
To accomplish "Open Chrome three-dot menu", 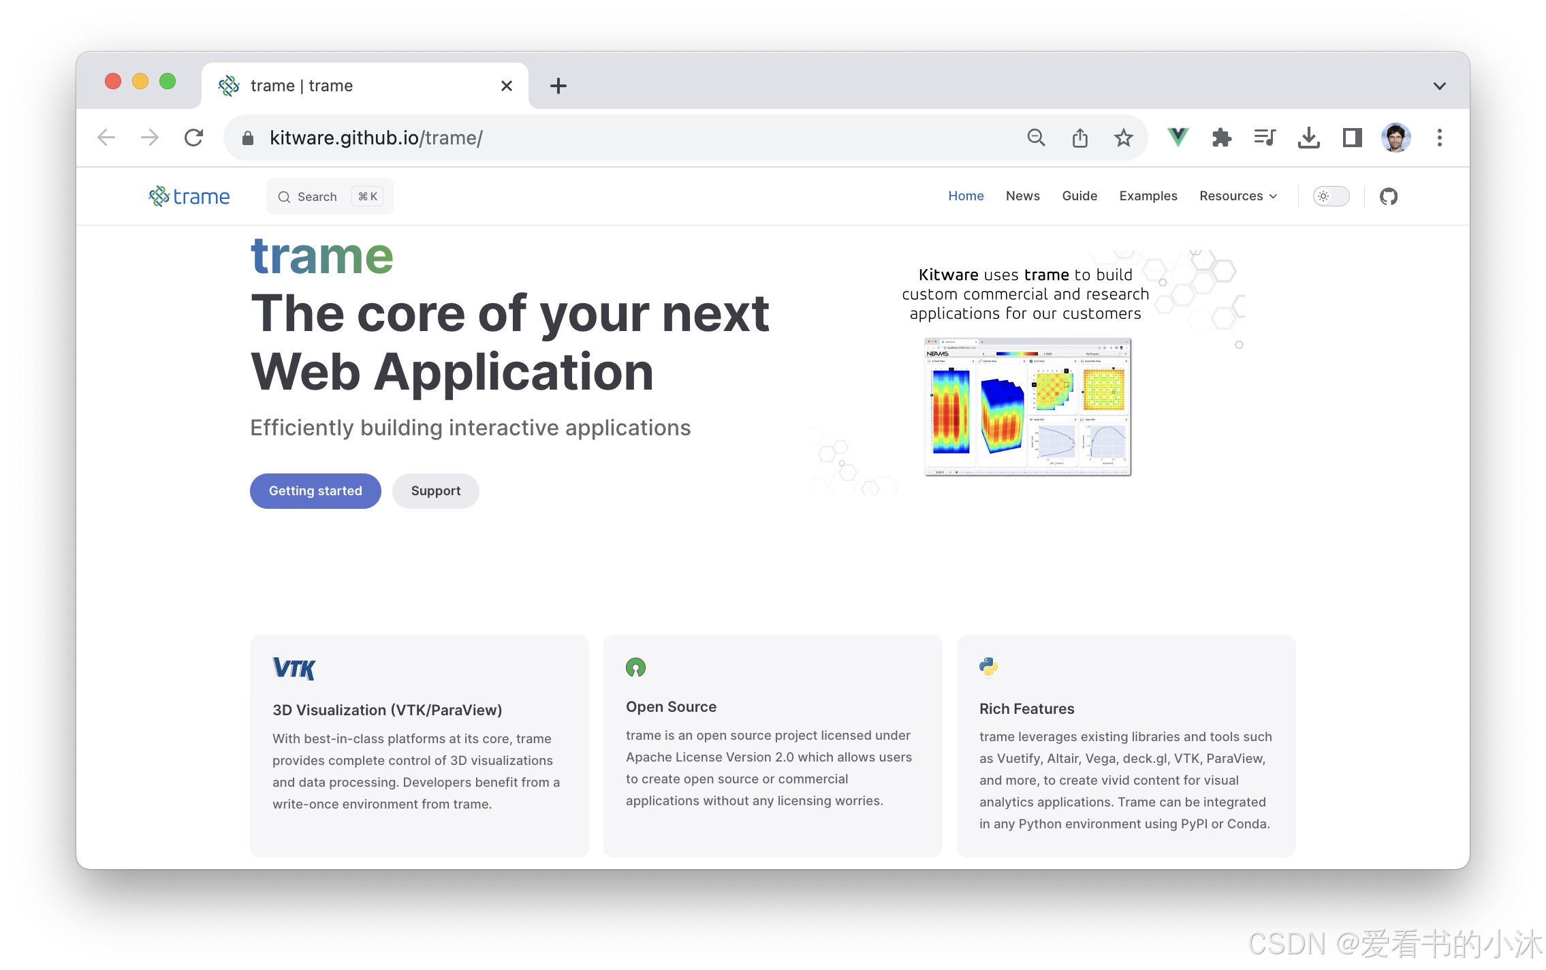I will pyautogui.click(x=1439, y=138).
